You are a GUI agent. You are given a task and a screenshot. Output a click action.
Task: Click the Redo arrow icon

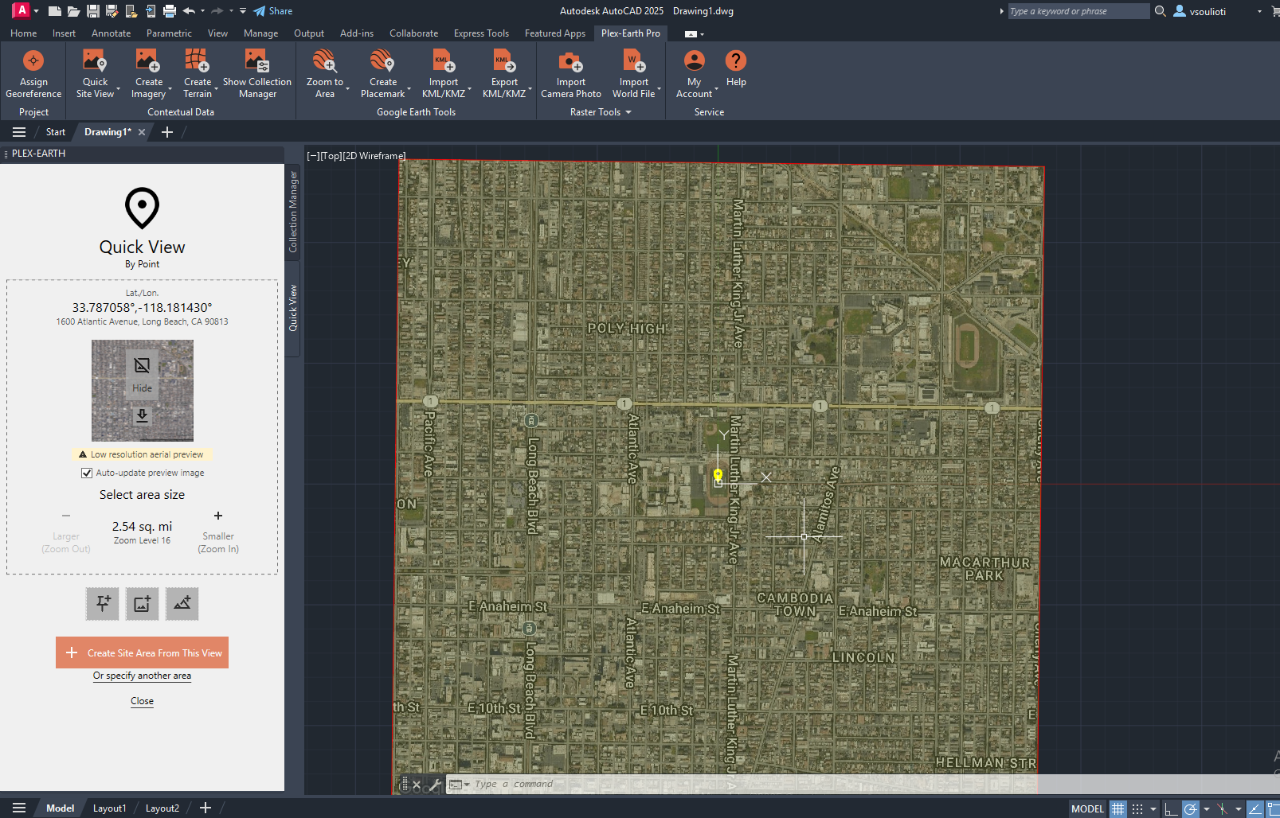point(217,11)
